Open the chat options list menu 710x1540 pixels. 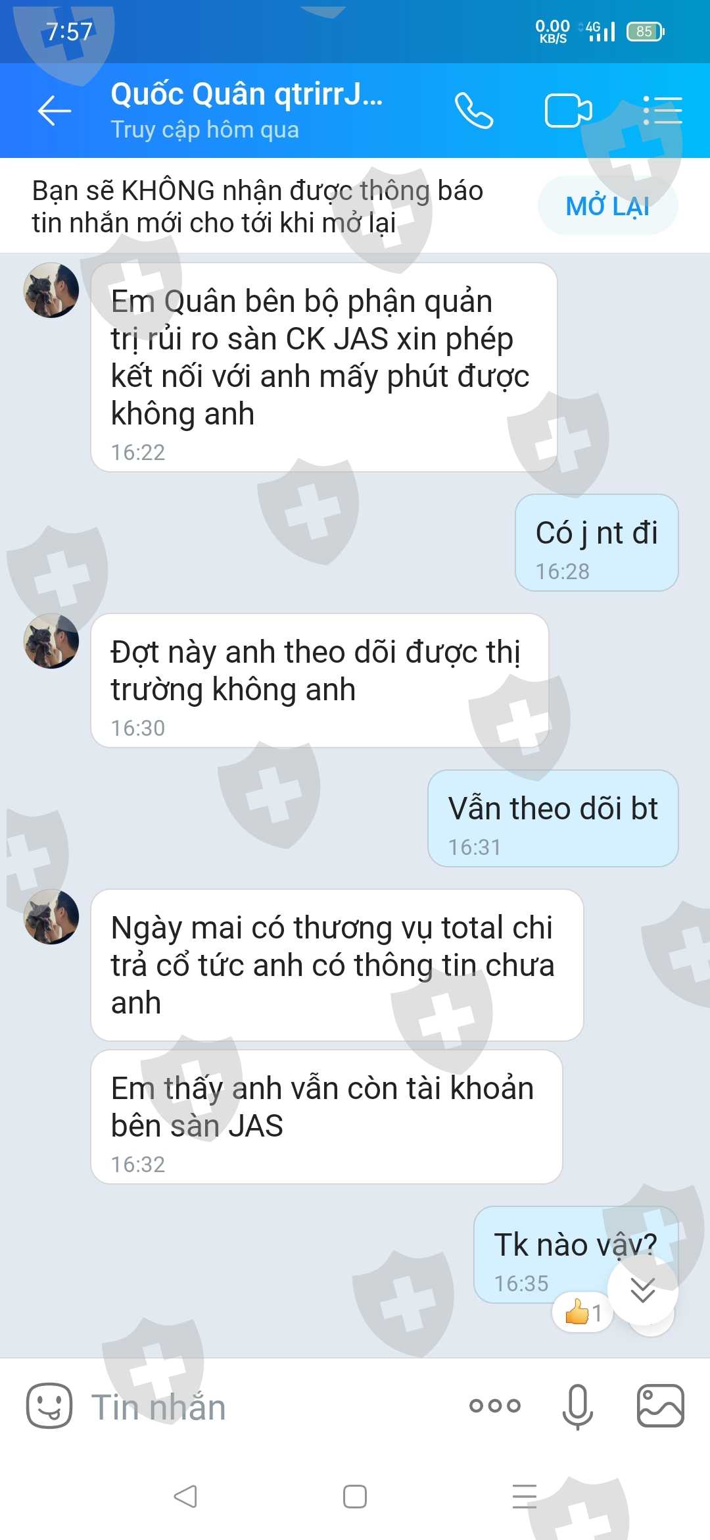click(x=662, y=111)
